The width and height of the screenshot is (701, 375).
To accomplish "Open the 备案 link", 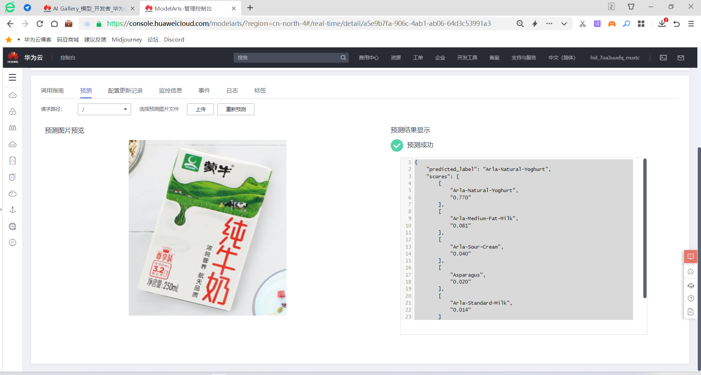I will point(494,58).
